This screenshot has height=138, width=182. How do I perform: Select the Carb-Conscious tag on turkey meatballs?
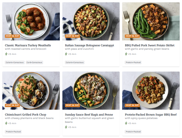(x=34, y=62)
